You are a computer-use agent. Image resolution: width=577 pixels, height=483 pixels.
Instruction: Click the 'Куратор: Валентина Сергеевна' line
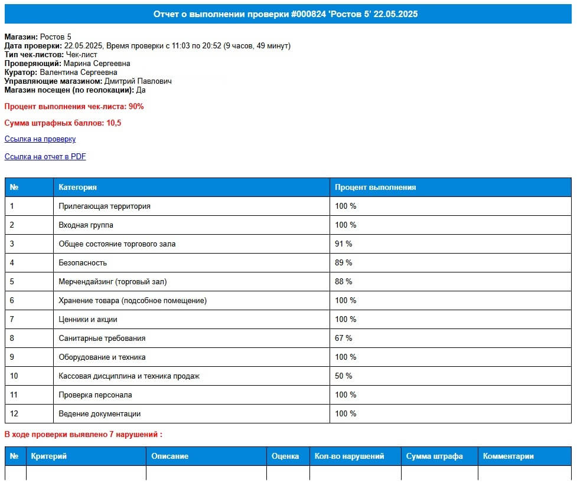61,72
